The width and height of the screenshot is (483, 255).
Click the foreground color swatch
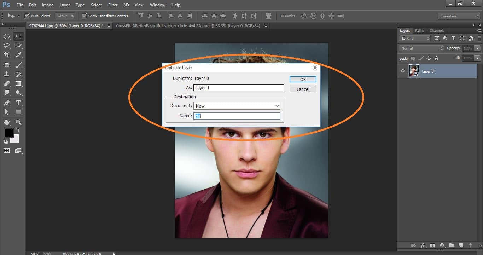(x=9, y=133)
